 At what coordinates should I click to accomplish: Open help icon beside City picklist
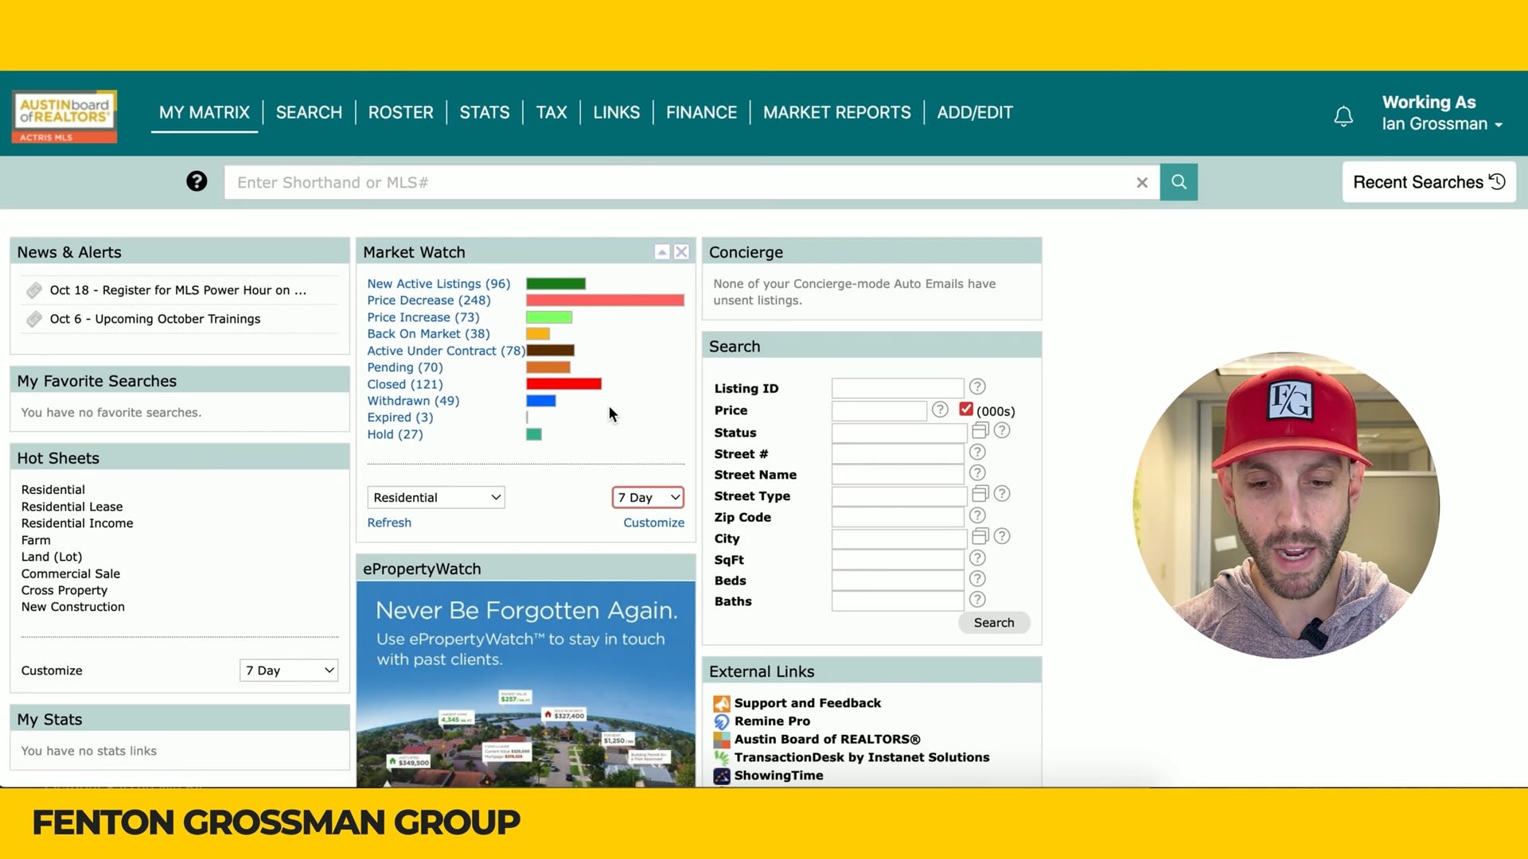pos(1002,536)
